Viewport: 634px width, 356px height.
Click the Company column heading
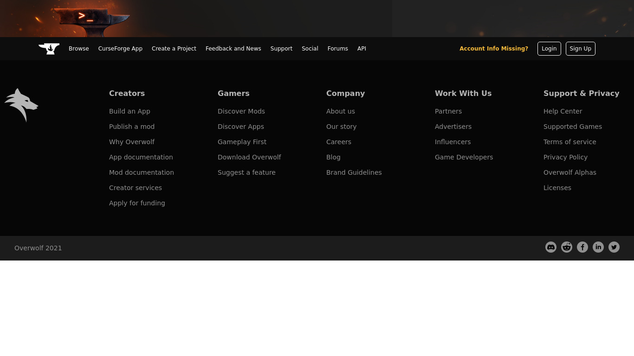pos(345,93)
